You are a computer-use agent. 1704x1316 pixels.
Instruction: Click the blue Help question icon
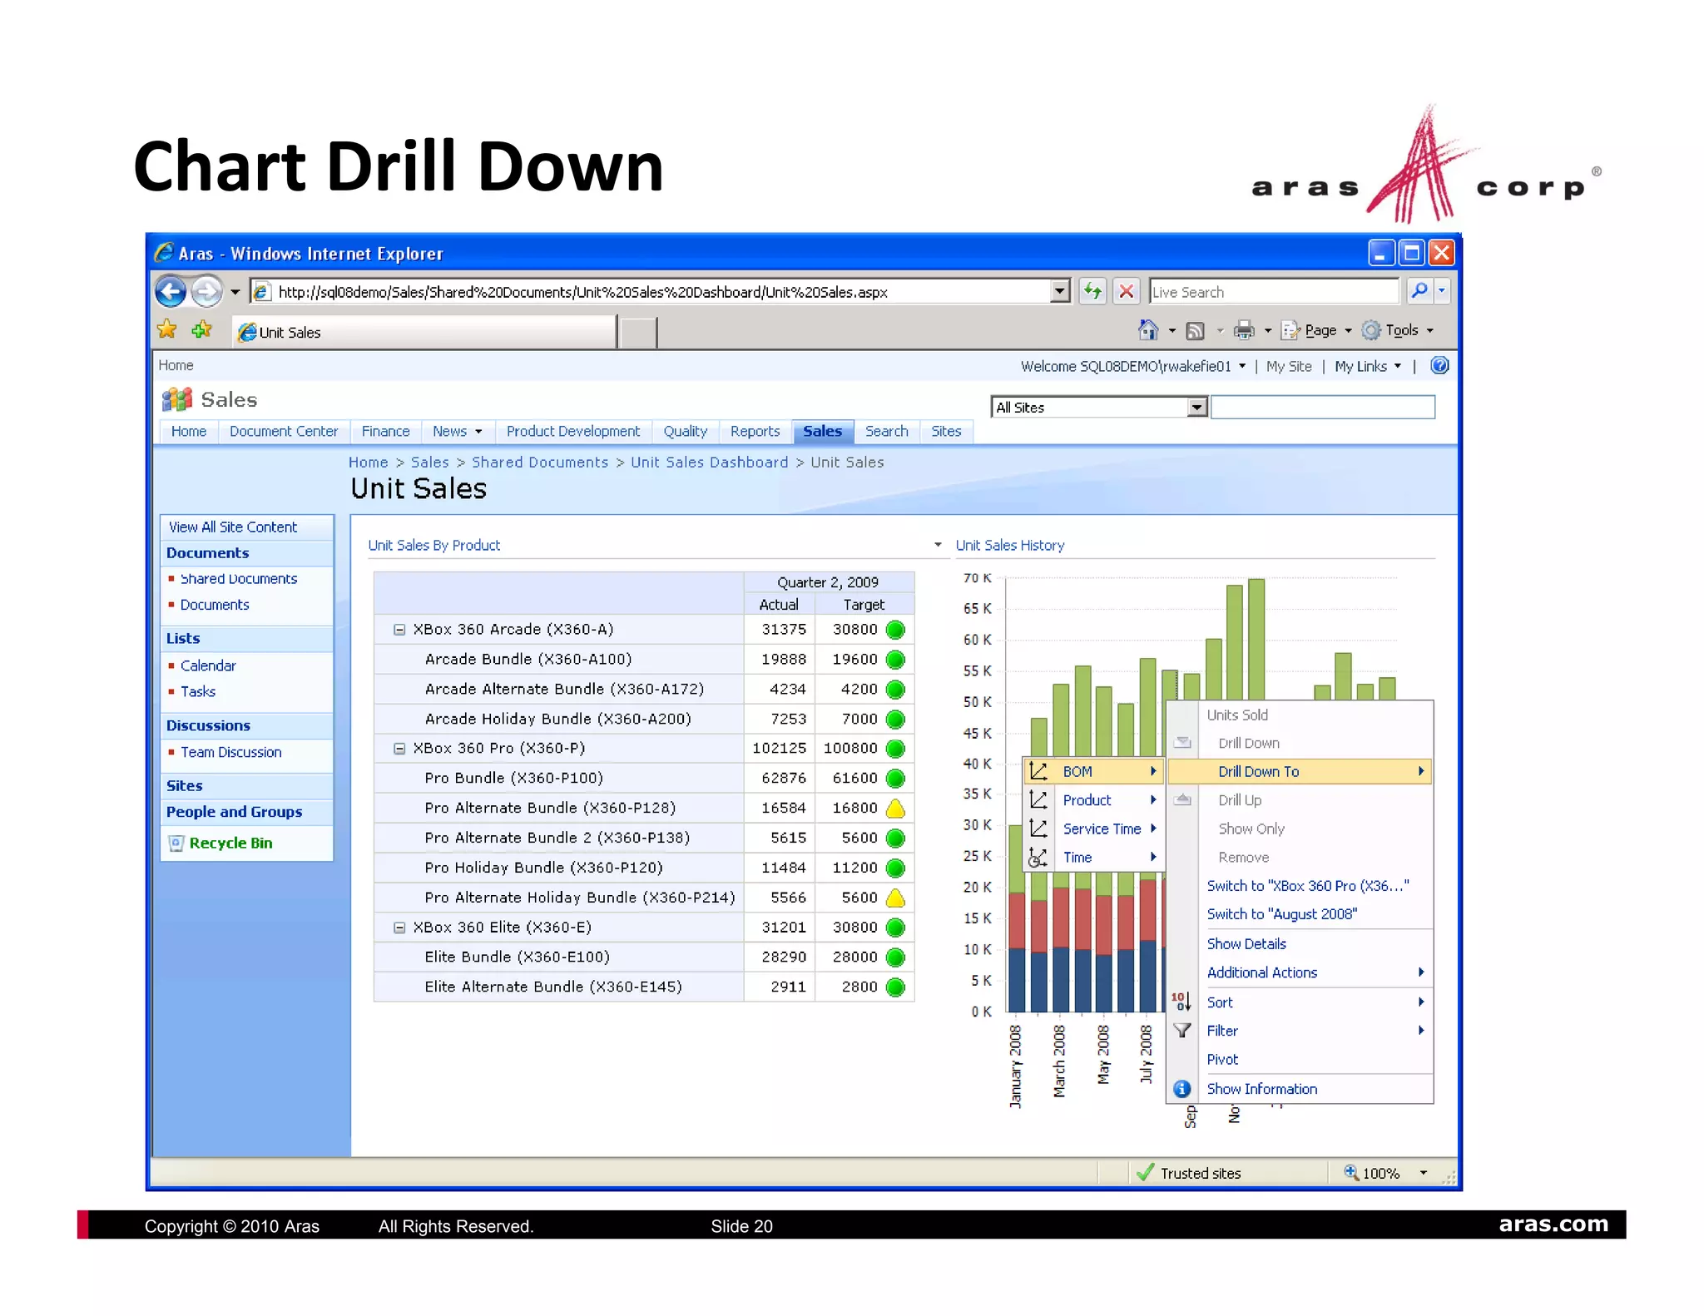coord(1439,365)
